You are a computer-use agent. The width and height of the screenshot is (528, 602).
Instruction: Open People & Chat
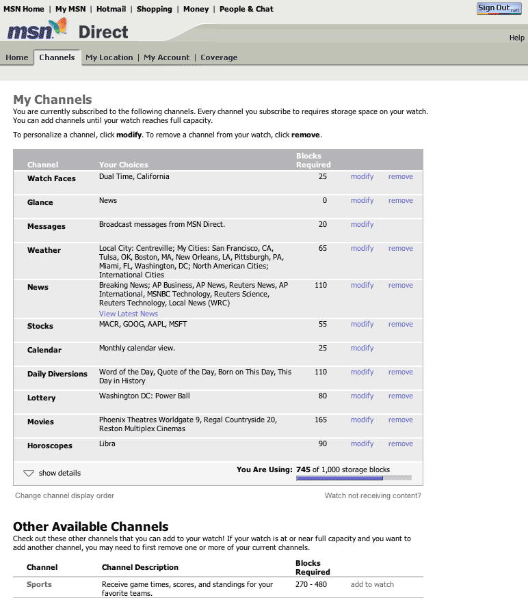[x=246, y=9]
